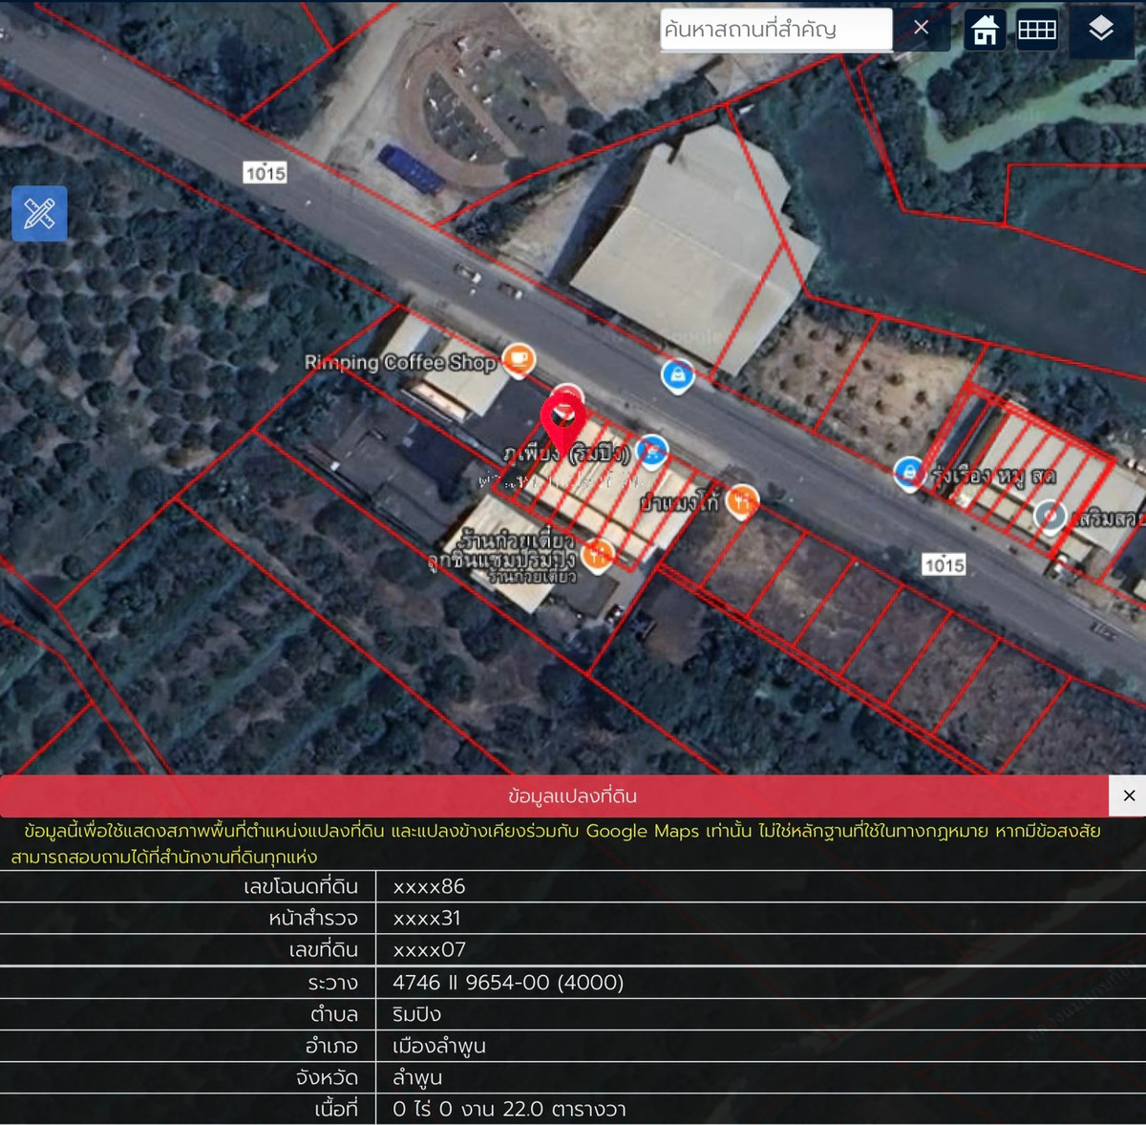Close the ข้อมูลแปลงที่ดิน info panel
The width and height of the screenshot is (1146, 1125).
pyautogui.click(x=1128, y=796)
